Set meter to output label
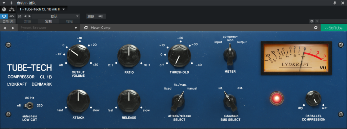This screenshot has width=347, height=129. (242, 42)
